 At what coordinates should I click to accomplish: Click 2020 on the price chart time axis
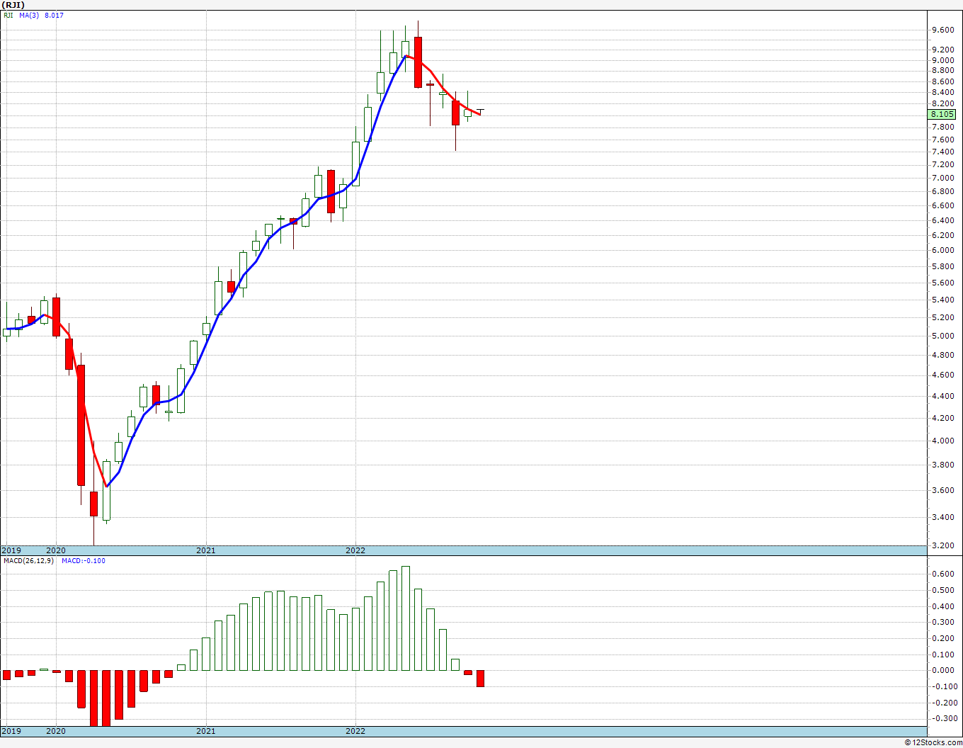click(56, 550)
